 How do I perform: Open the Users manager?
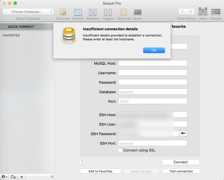[x=203, y=14]
